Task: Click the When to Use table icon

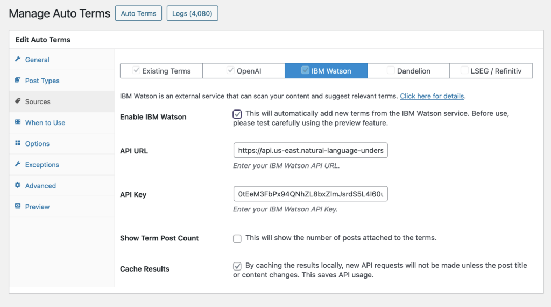Action: [x=18, y=122]
